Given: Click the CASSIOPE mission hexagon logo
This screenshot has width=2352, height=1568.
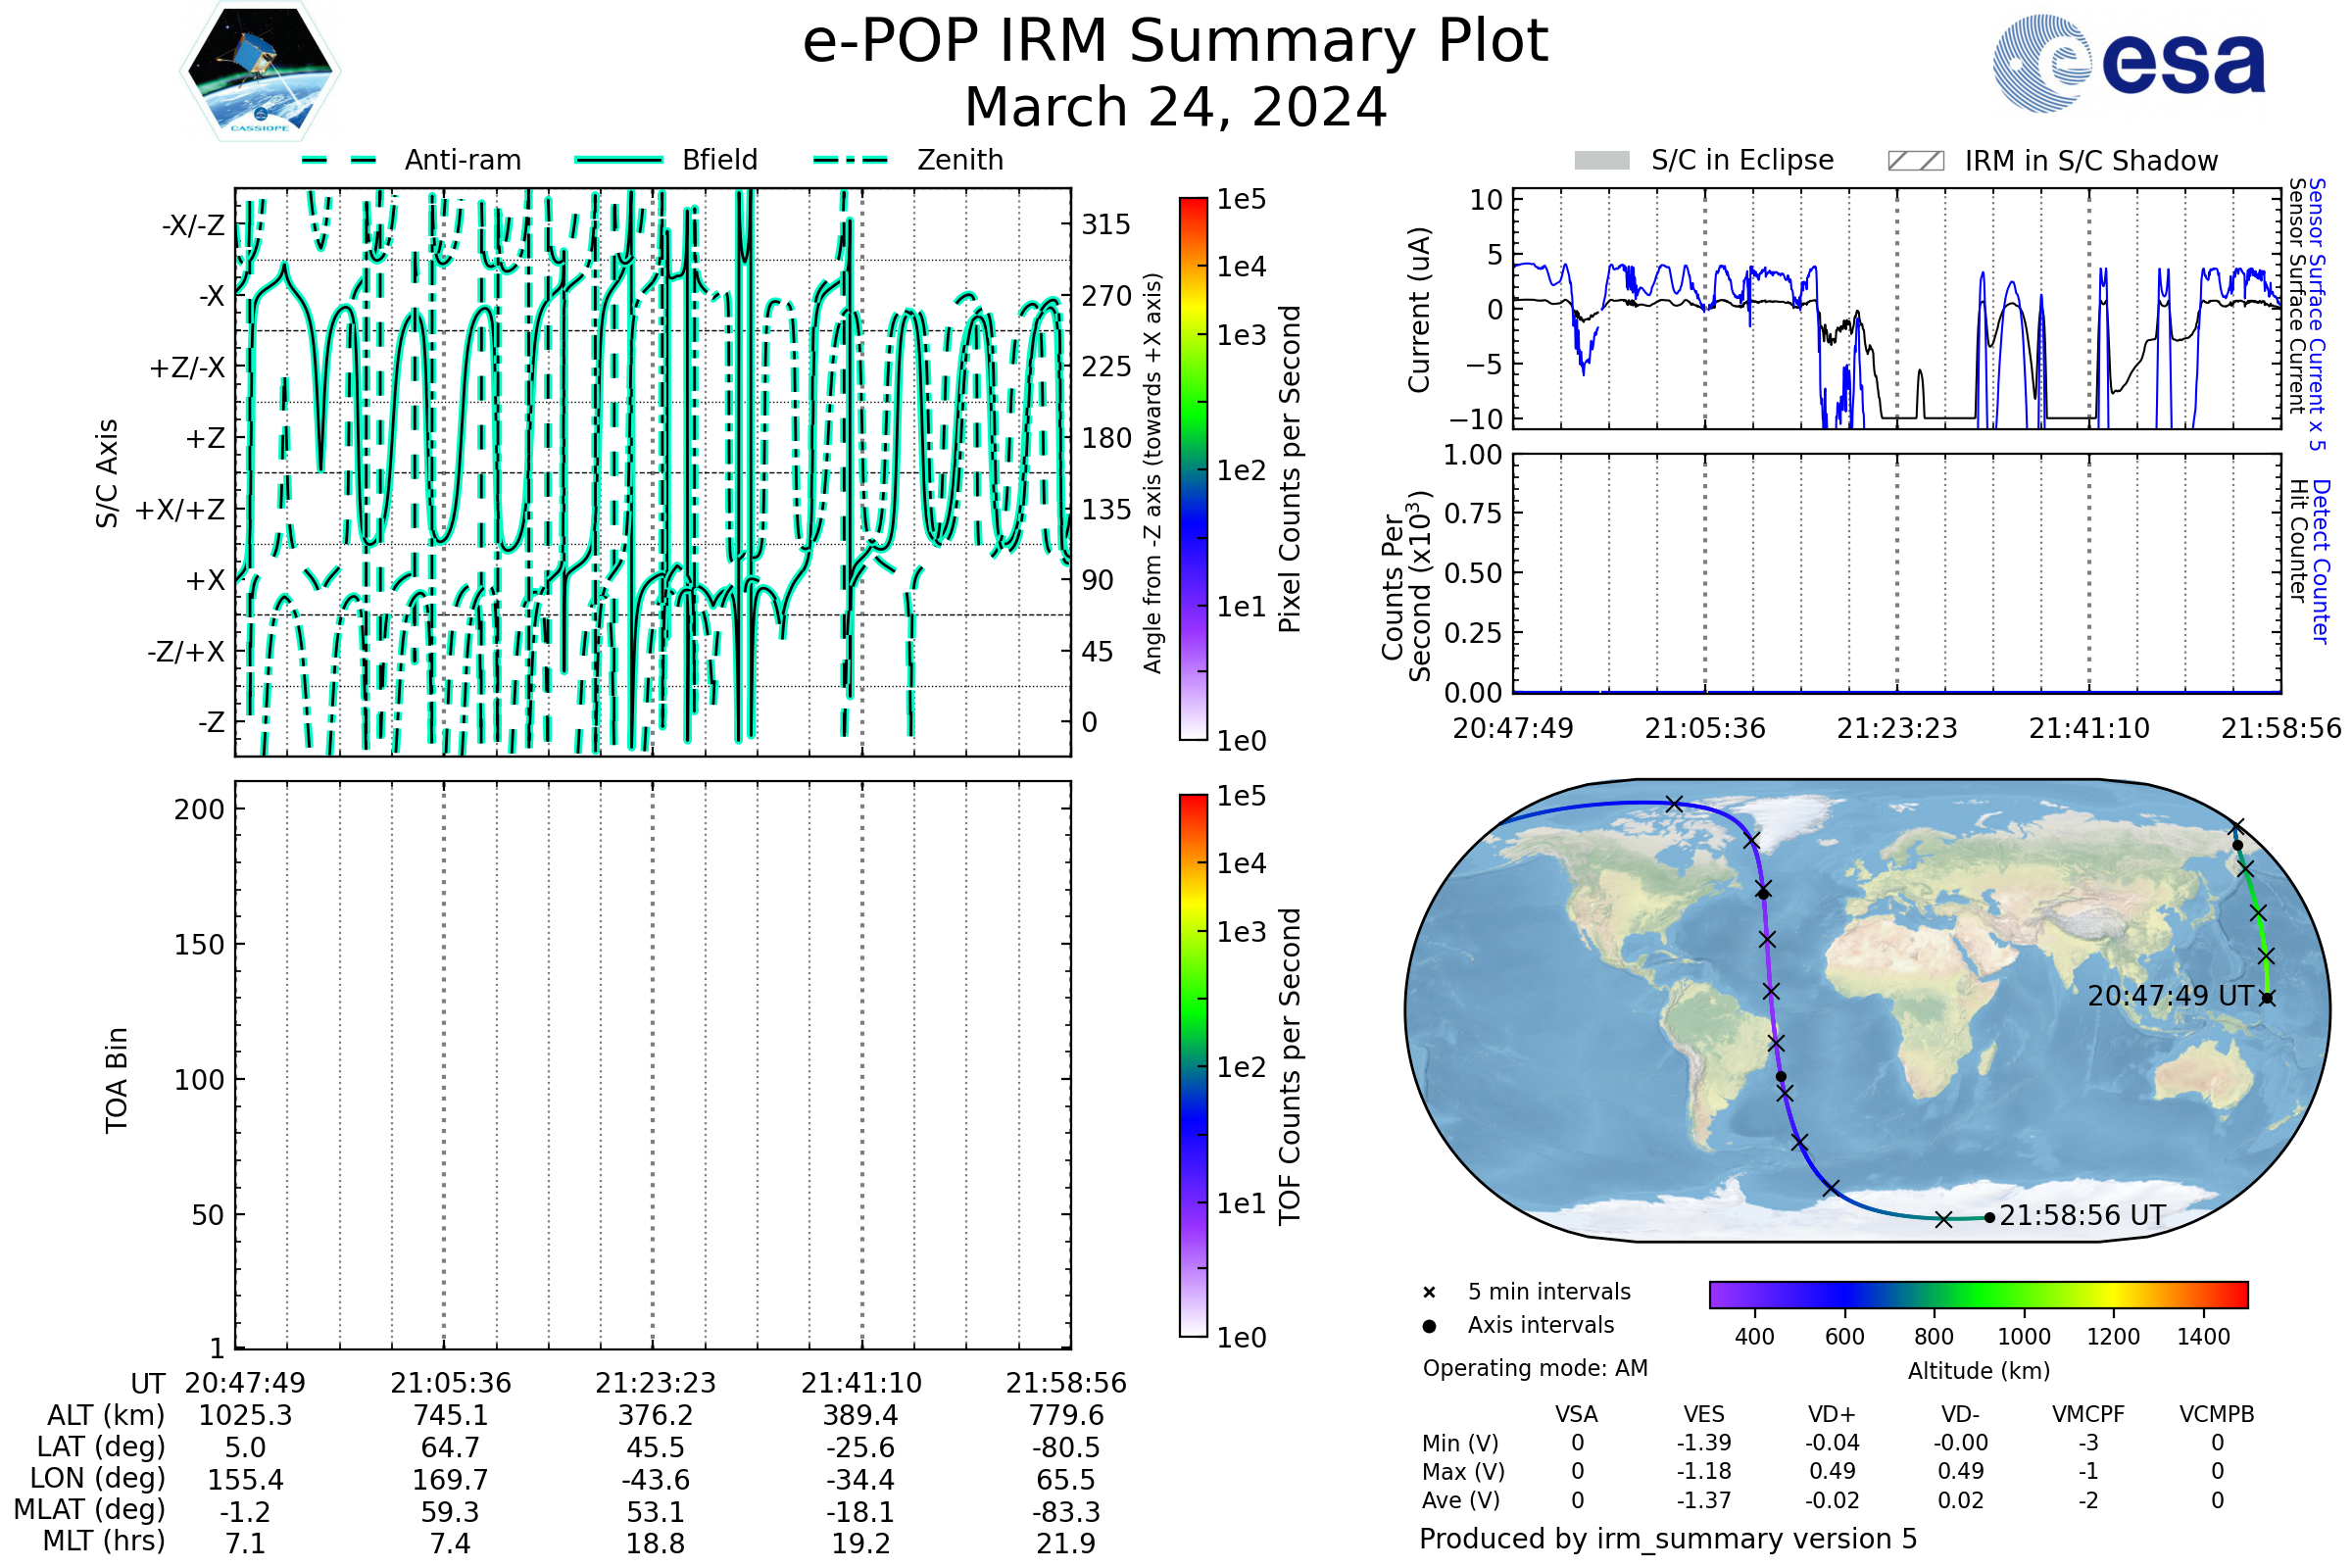Looking at the screenshot, I should tap(260, 72).
